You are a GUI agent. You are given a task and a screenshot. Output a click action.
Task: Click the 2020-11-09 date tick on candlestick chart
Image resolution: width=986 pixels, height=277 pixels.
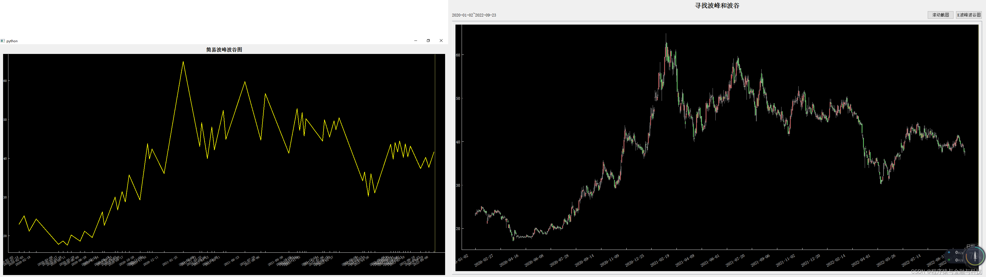[x=609, y=260]
